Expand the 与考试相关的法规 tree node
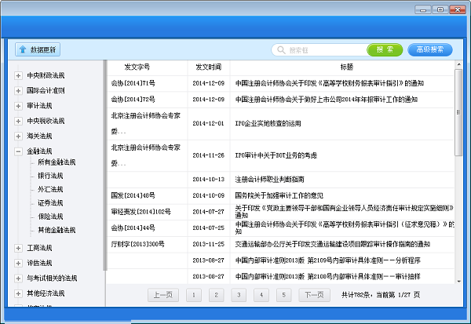 click(18, 278)
